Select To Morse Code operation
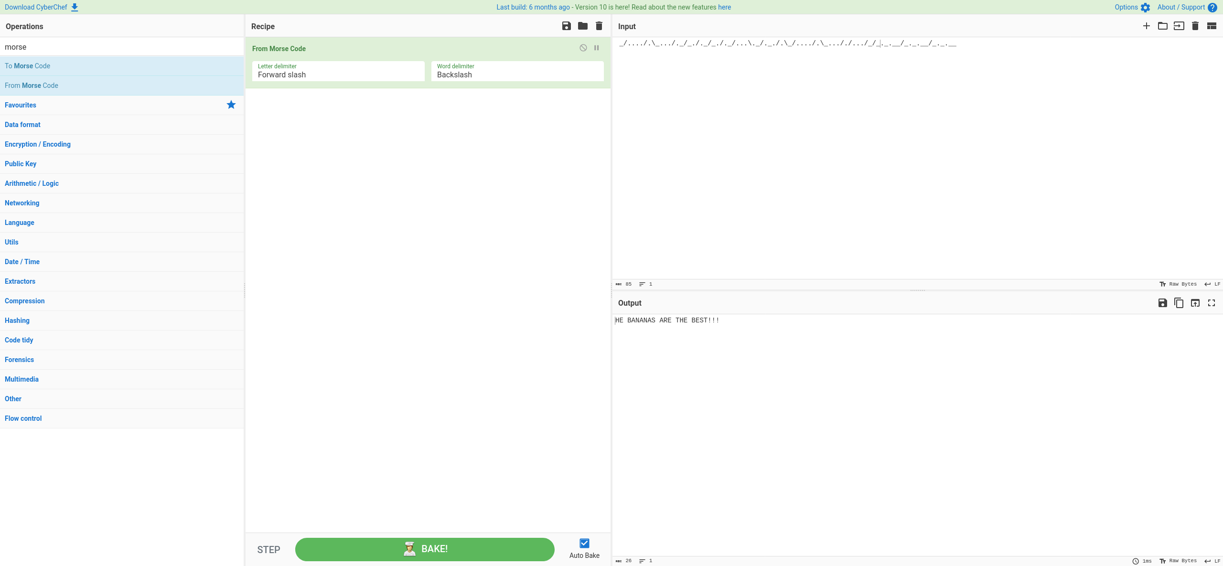Viewport: 1223px width, 566px height. click(27, 66)
